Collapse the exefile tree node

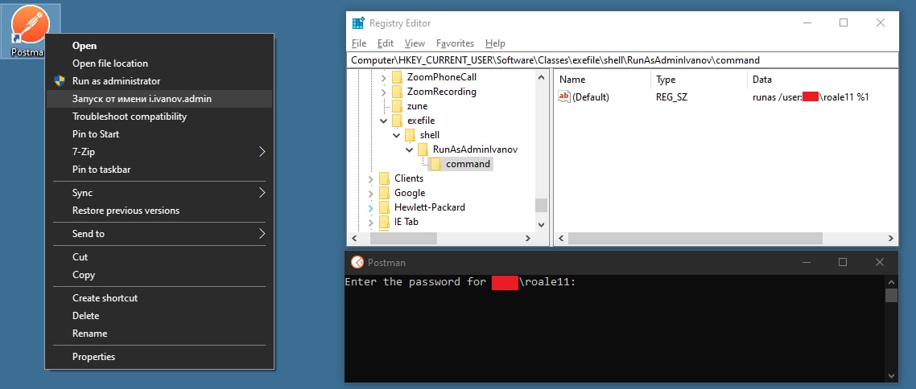384,121
